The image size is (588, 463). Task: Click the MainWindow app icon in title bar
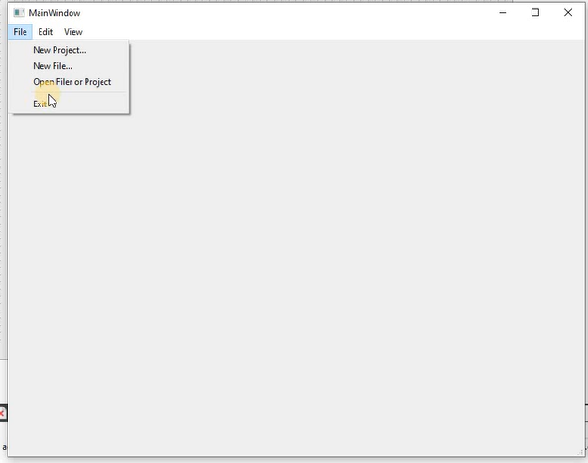[19, 13]
